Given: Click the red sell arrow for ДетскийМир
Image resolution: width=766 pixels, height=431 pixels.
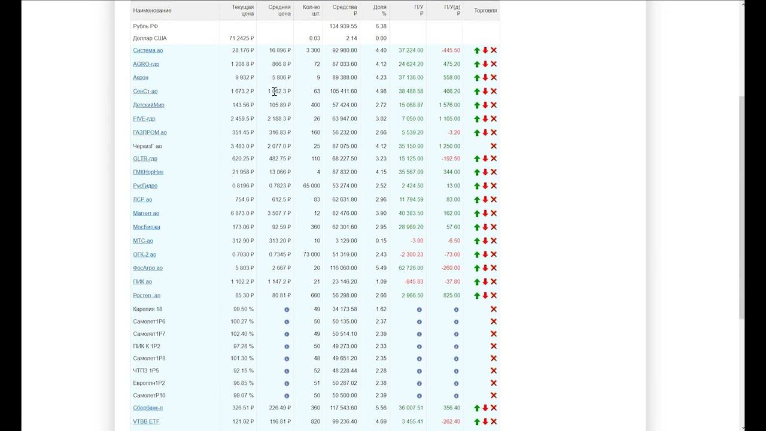Looking at the screenshot, I should 485,105.
